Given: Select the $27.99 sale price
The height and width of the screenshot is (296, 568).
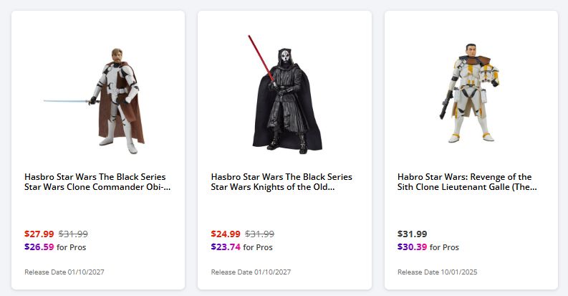Looking at the screenshot, I should 39,234.
